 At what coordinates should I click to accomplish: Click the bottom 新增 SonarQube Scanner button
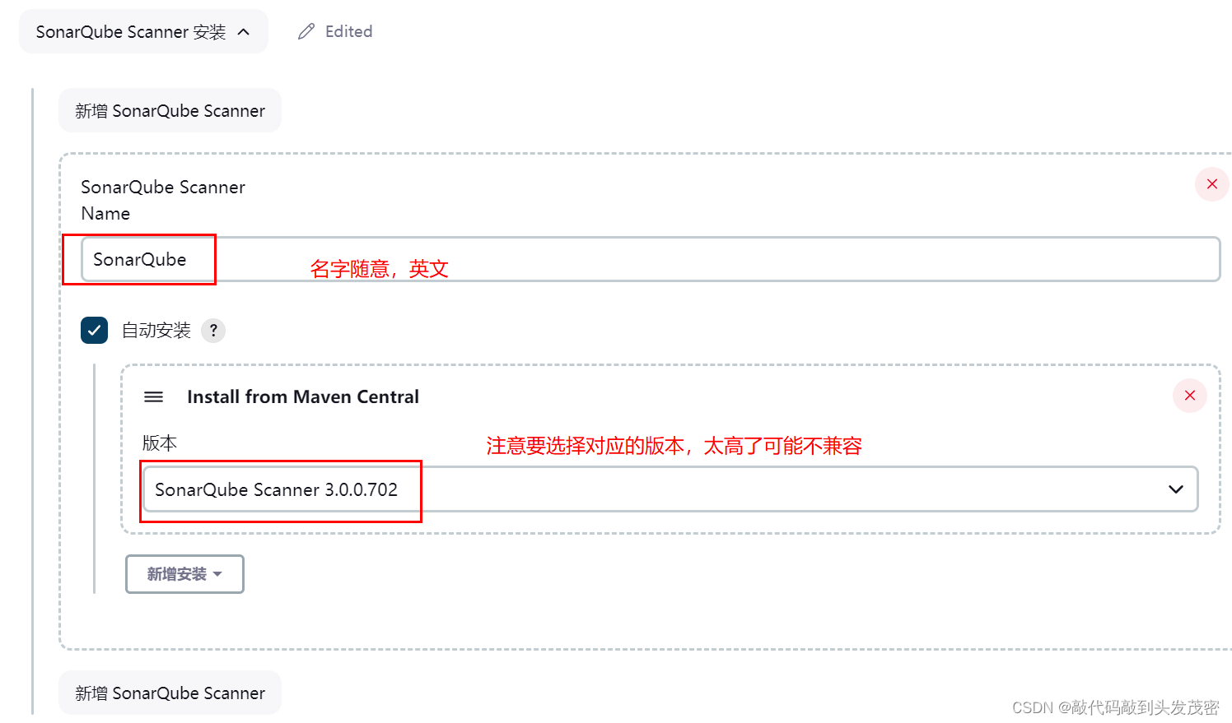pyautogui.click(x=170, y=693)
